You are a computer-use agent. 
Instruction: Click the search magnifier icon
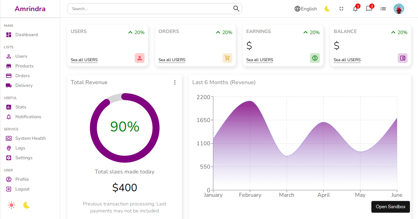coord(236,8)
